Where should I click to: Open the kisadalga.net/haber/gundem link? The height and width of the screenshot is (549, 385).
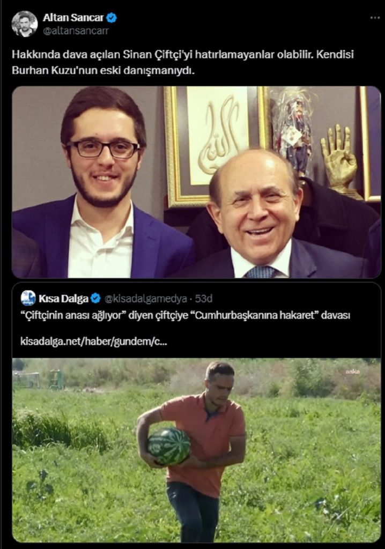93,342
